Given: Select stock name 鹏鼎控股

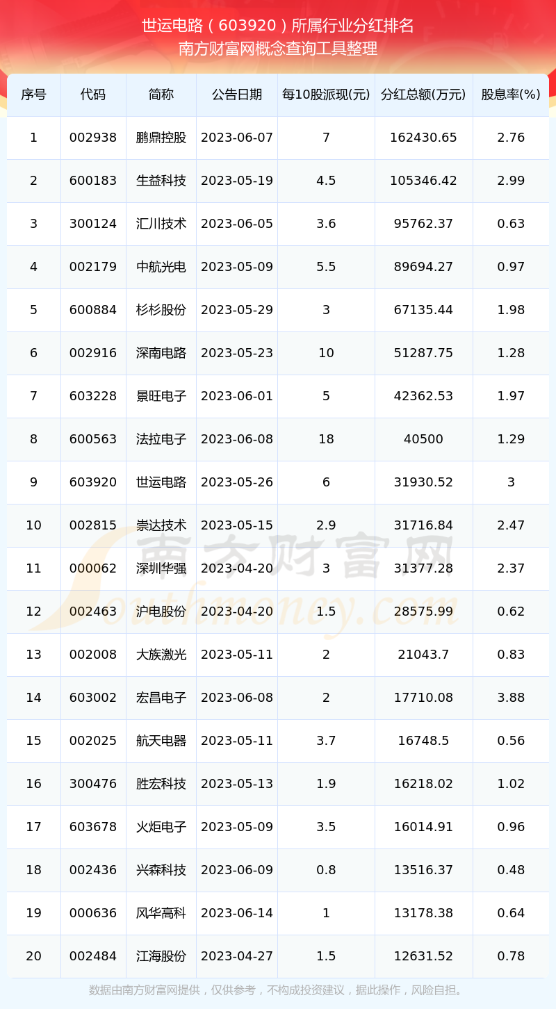Looking at the screenshot, I should (x=161, y=138).
